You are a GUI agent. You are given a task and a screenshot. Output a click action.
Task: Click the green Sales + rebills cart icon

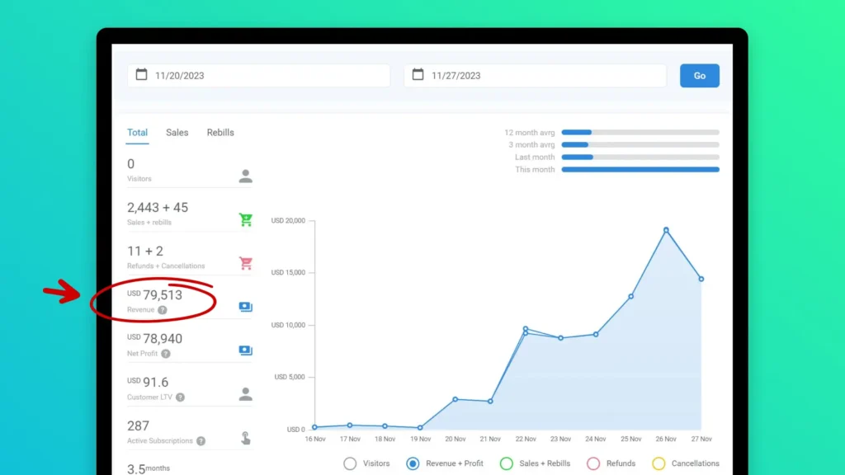245,220
